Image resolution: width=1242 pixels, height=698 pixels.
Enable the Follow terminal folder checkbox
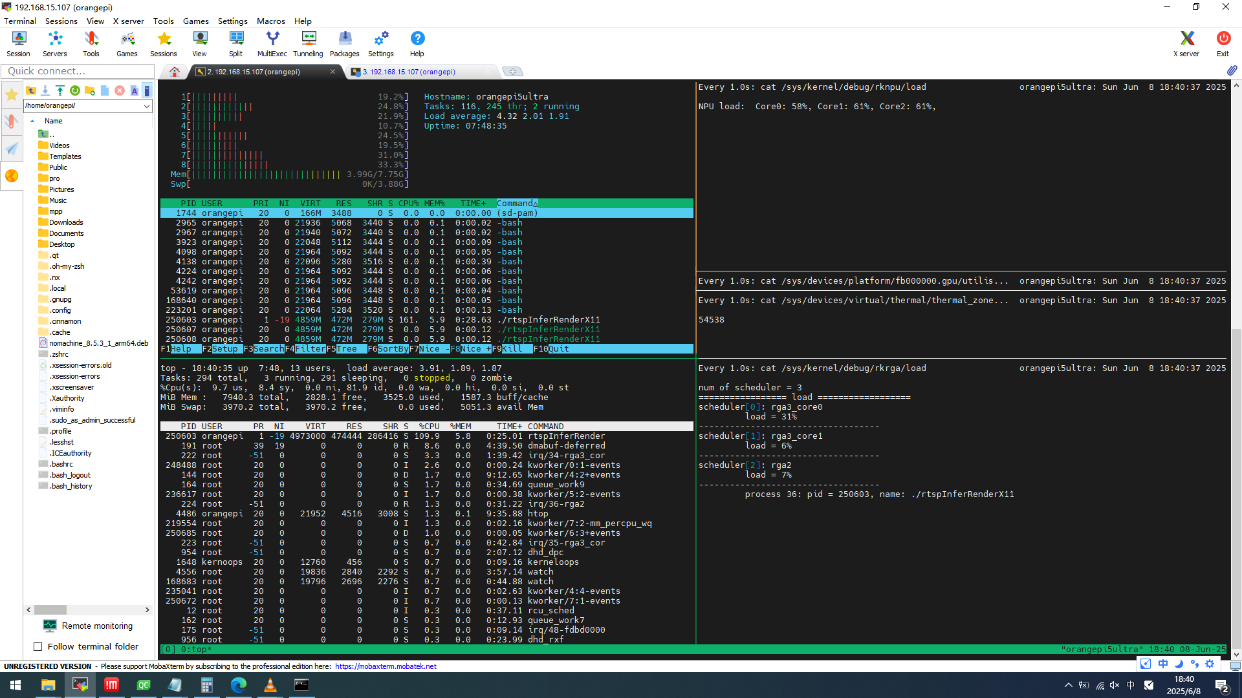[38, 647]
